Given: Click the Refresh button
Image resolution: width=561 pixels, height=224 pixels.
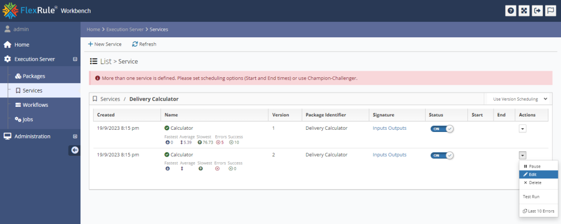Looking at the screenshot, I should [x=144, y=44].
